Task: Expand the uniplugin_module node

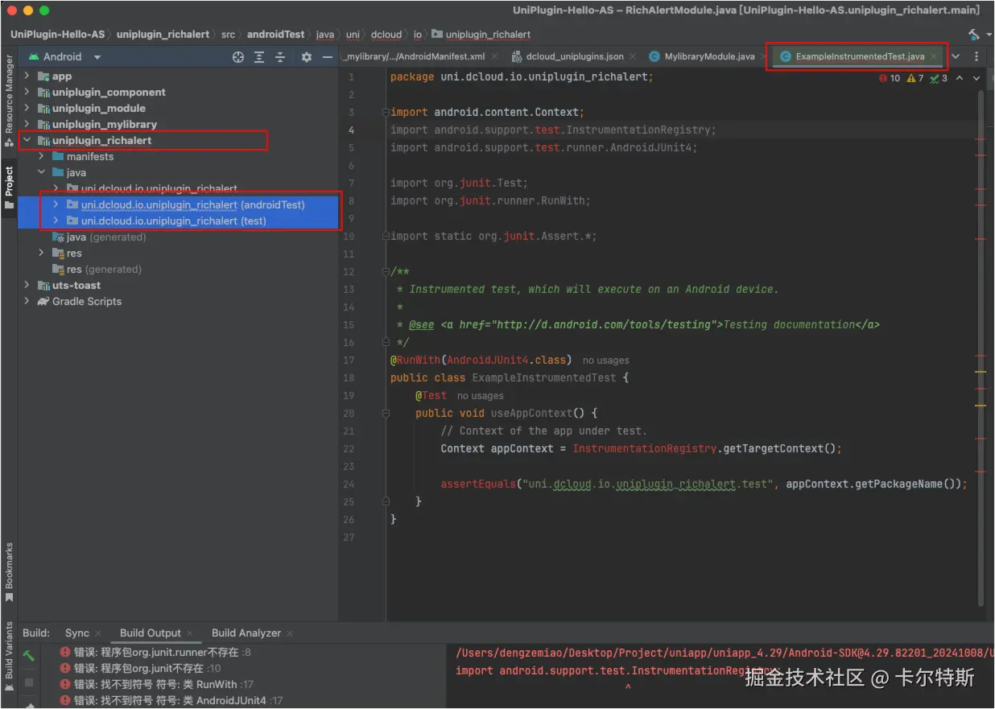Action: (x=27, y=108)
